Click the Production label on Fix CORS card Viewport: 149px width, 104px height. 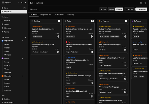click(x=74, y=52)
